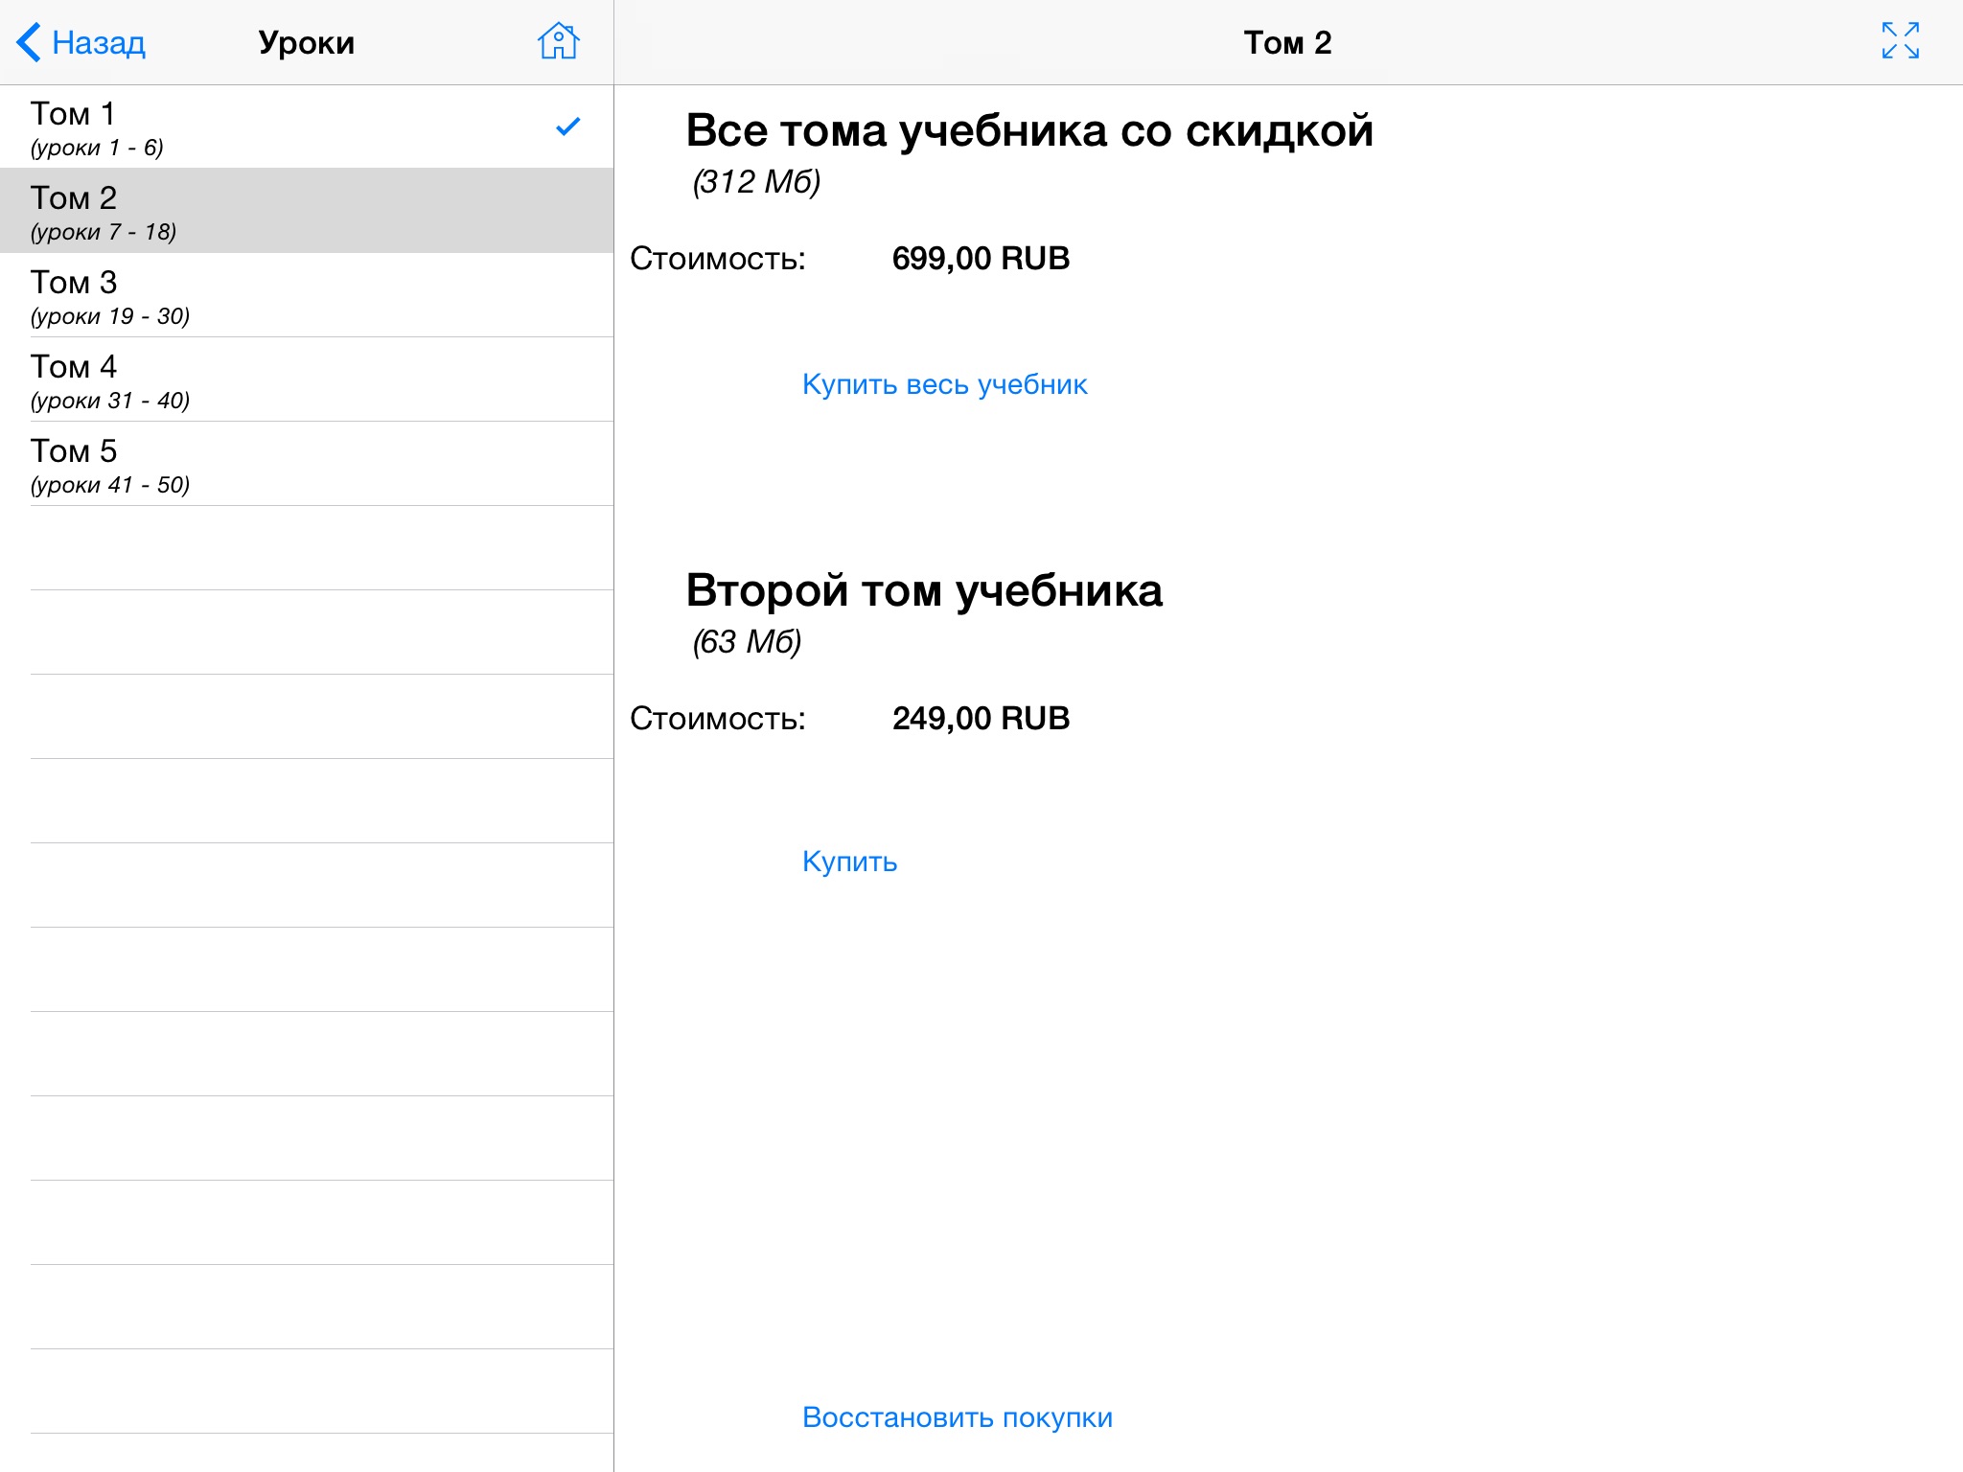Image resolution: width=1963 pixels, height=1472 pixels.
Task: Go back with the Назад button
Action: tap(81, 42)
